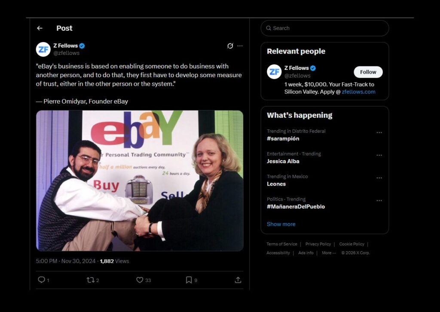Image resolution: width=440 pixels, height=312 pixels.
Task: Click the repost arrows icon
Action: tap(90, 280)
